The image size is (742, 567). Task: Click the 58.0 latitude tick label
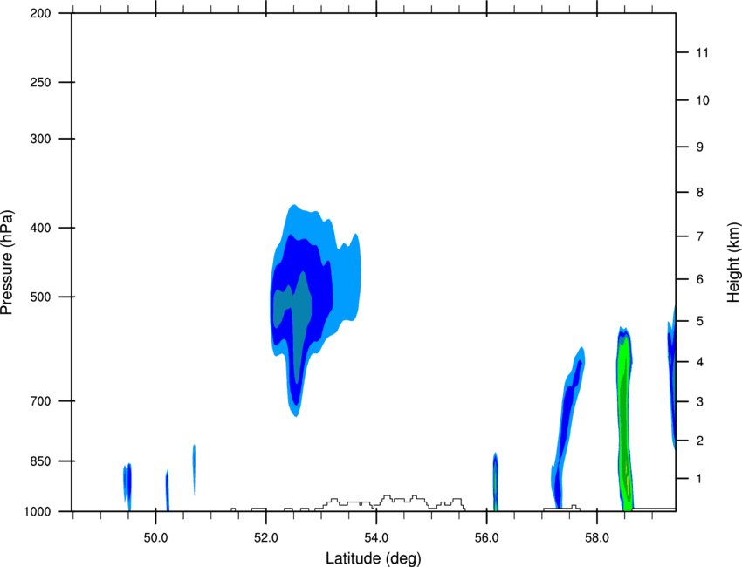pos(597,538)
